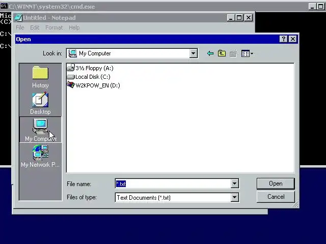Image resolution: width=326 pixels, height=244 pixels.
Task: Open History in the places bar
Action: pos(40,77)
